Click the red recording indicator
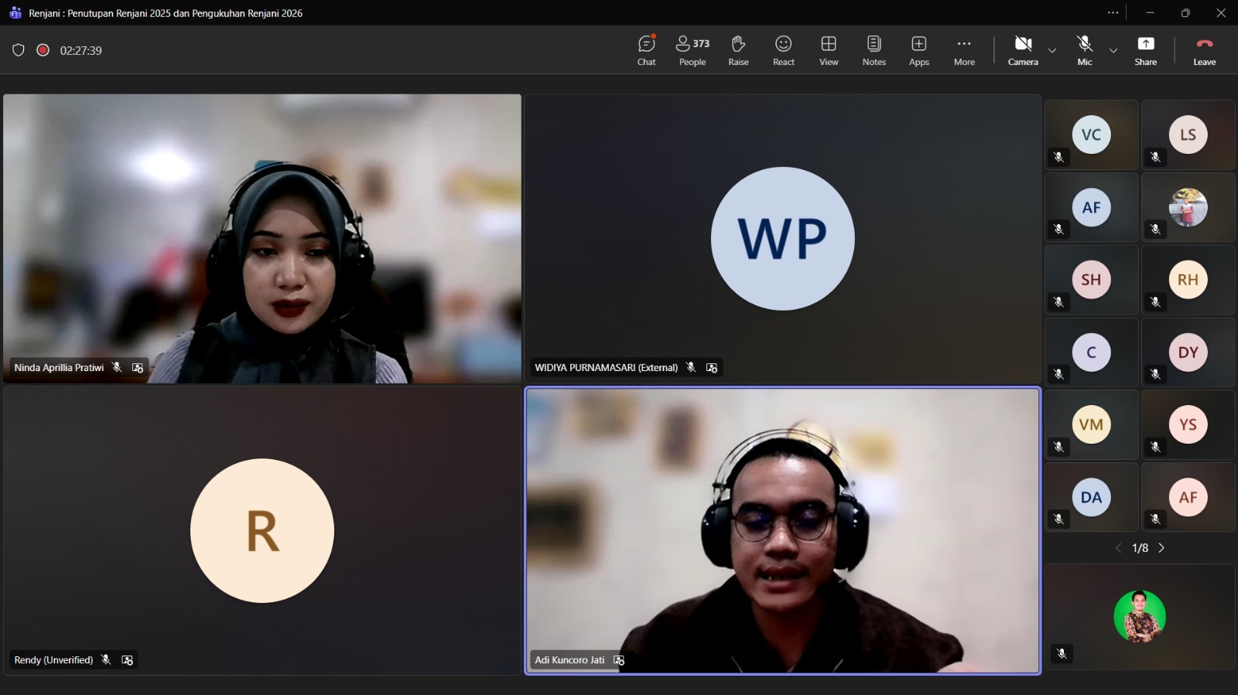Image resolution: width=1238 pixels, height=695 pixels. pos(43,50)
